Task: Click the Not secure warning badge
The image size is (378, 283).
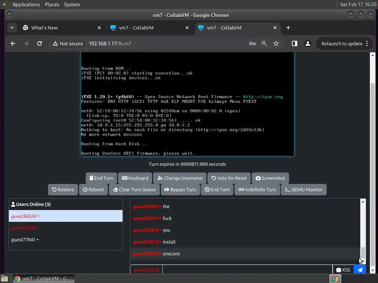Action: coord(68,43)
